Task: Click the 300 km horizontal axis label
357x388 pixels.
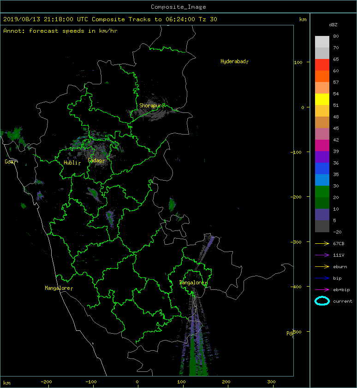Action: (272, 382)
